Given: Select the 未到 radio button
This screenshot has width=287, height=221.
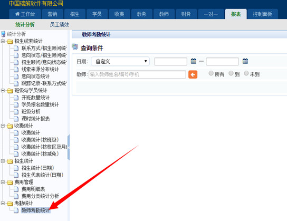Looking at the screenshot, I should click(246, 73).
